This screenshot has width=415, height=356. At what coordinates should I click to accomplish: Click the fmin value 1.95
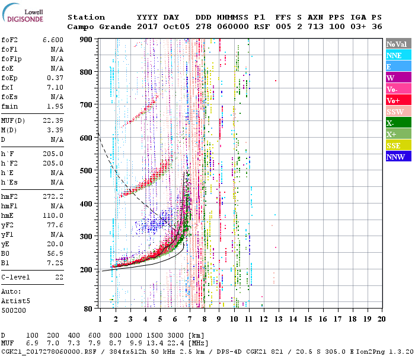point(55,106)
